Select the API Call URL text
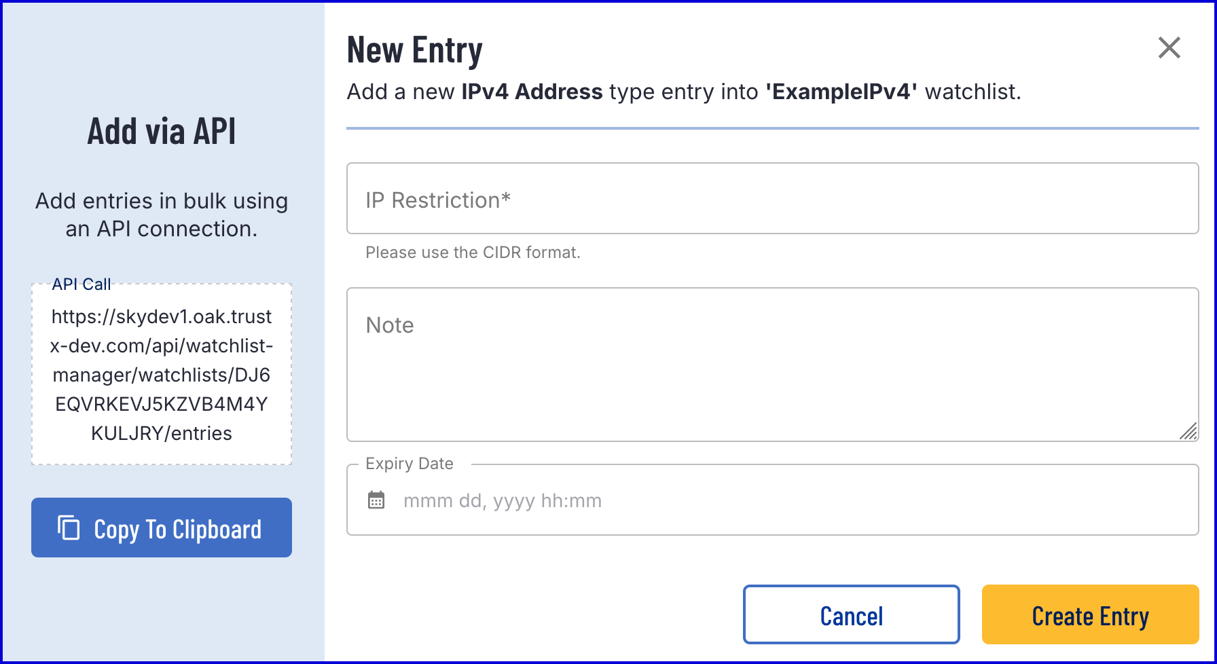This screenshot has width=1217, height=664. pyautogui.click(x=162, y=375)
